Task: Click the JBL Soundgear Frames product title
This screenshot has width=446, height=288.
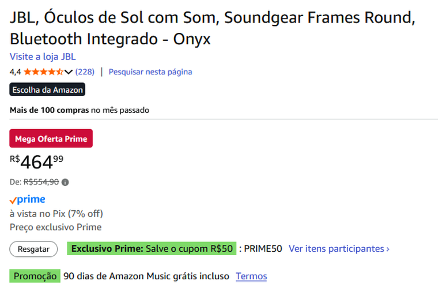Action: pyautogui.click(x=212, y=28)
